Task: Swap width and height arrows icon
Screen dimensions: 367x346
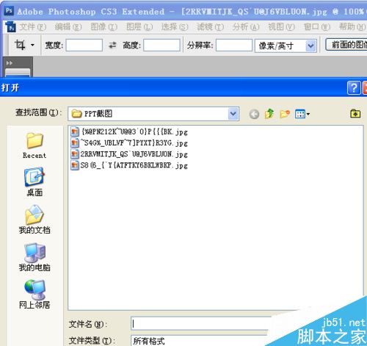Action: 112,45
